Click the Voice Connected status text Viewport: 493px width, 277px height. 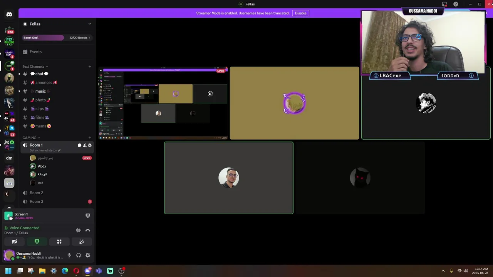point(24,228)
